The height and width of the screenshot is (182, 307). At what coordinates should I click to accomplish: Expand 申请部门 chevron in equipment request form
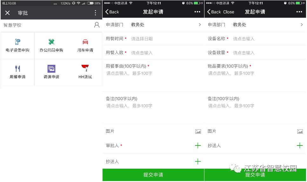click(x=302, y=25)
